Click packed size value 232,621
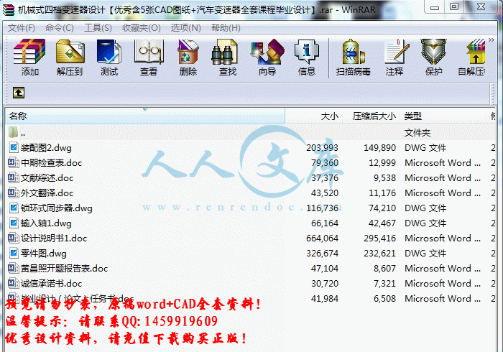This screenshot has height=352, width=503. click(379, 254)
